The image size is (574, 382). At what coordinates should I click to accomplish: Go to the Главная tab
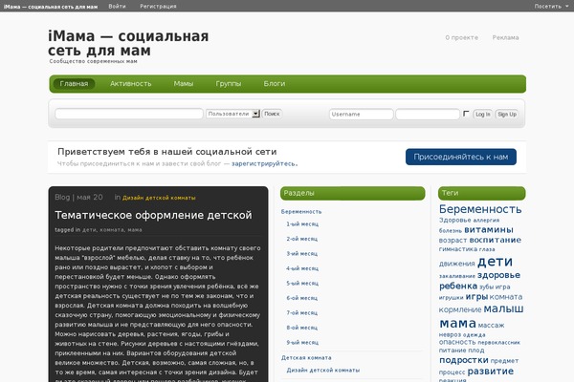(x=74, y=84)
